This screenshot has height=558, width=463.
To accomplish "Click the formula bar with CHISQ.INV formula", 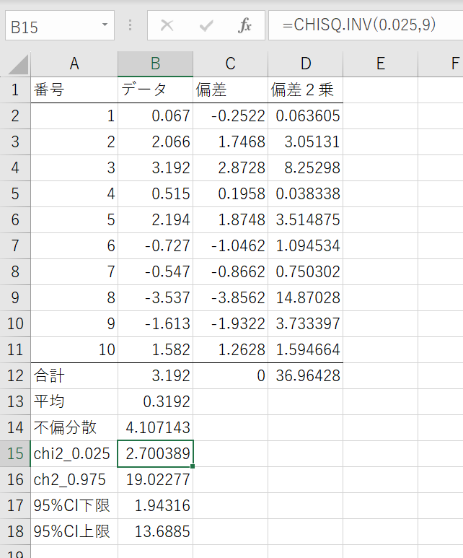I will [x=366, y=25].
